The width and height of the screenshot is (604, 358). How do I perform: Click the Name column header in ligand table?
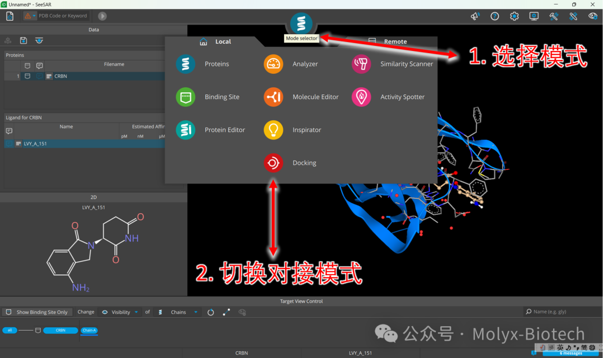click(66, 126)
